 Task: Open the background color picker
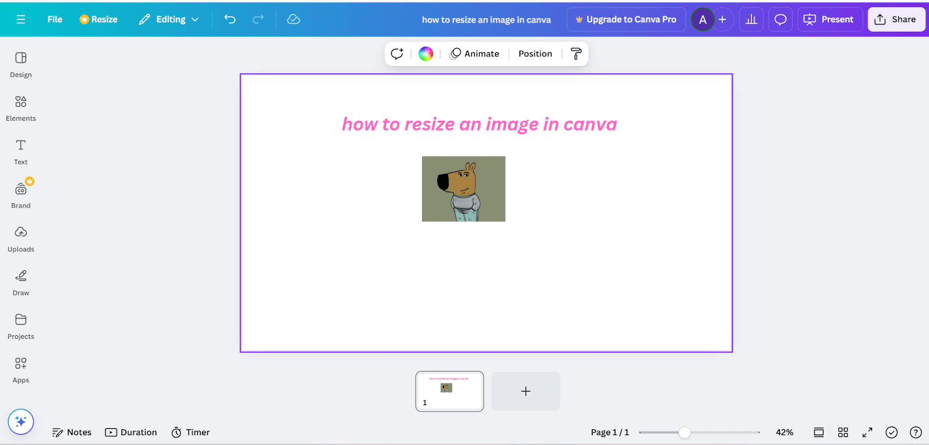tap(426, 54)
